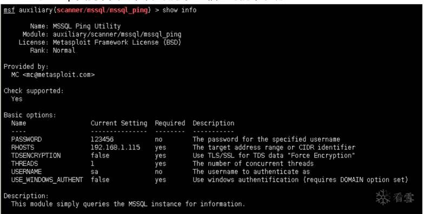Click the 'Description' column header
Image resolution: width=424 pixels, height=214 pixels.
(x=213, y=123)
